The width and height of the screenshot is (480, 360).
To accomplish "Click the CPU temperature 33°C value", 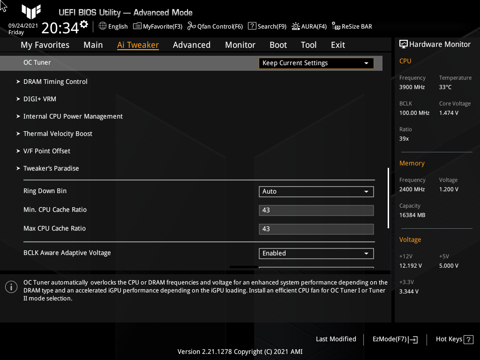I will (445, 87).
